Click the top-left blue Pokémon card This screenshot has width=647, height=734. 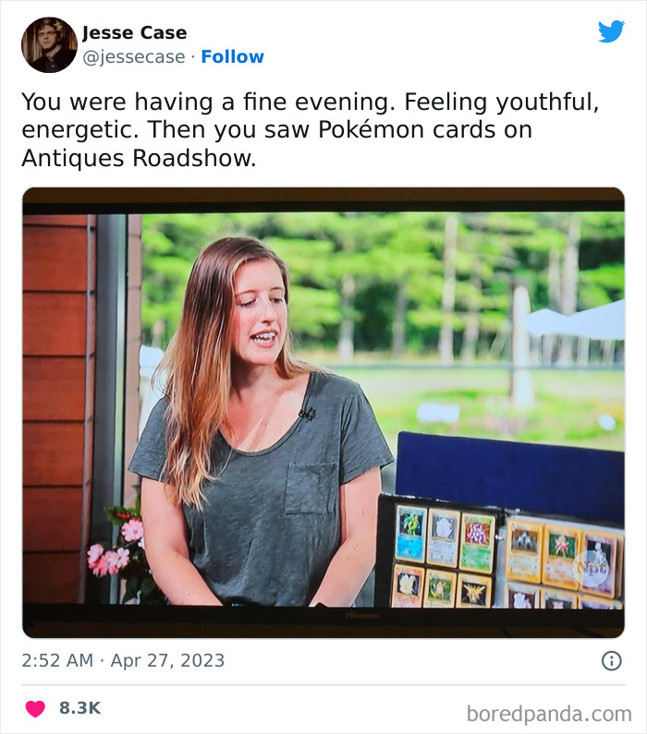click(409, 534)
